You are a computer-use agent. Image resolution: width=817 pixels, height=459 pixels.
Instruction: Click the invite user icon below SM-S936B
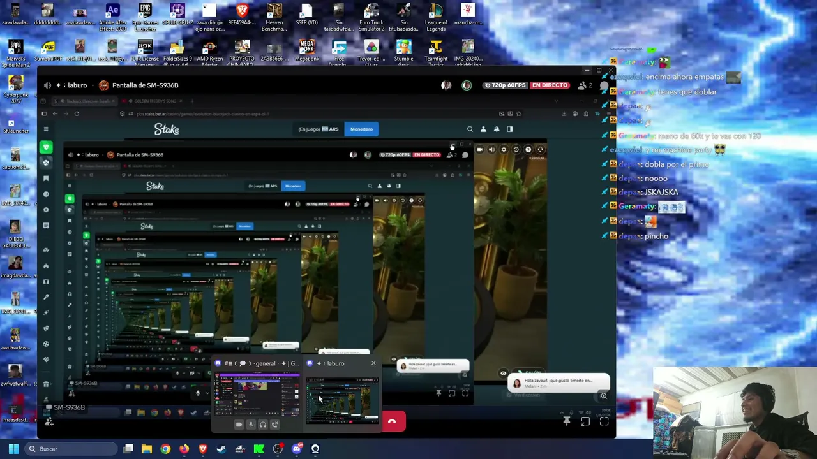click(49, 421)
